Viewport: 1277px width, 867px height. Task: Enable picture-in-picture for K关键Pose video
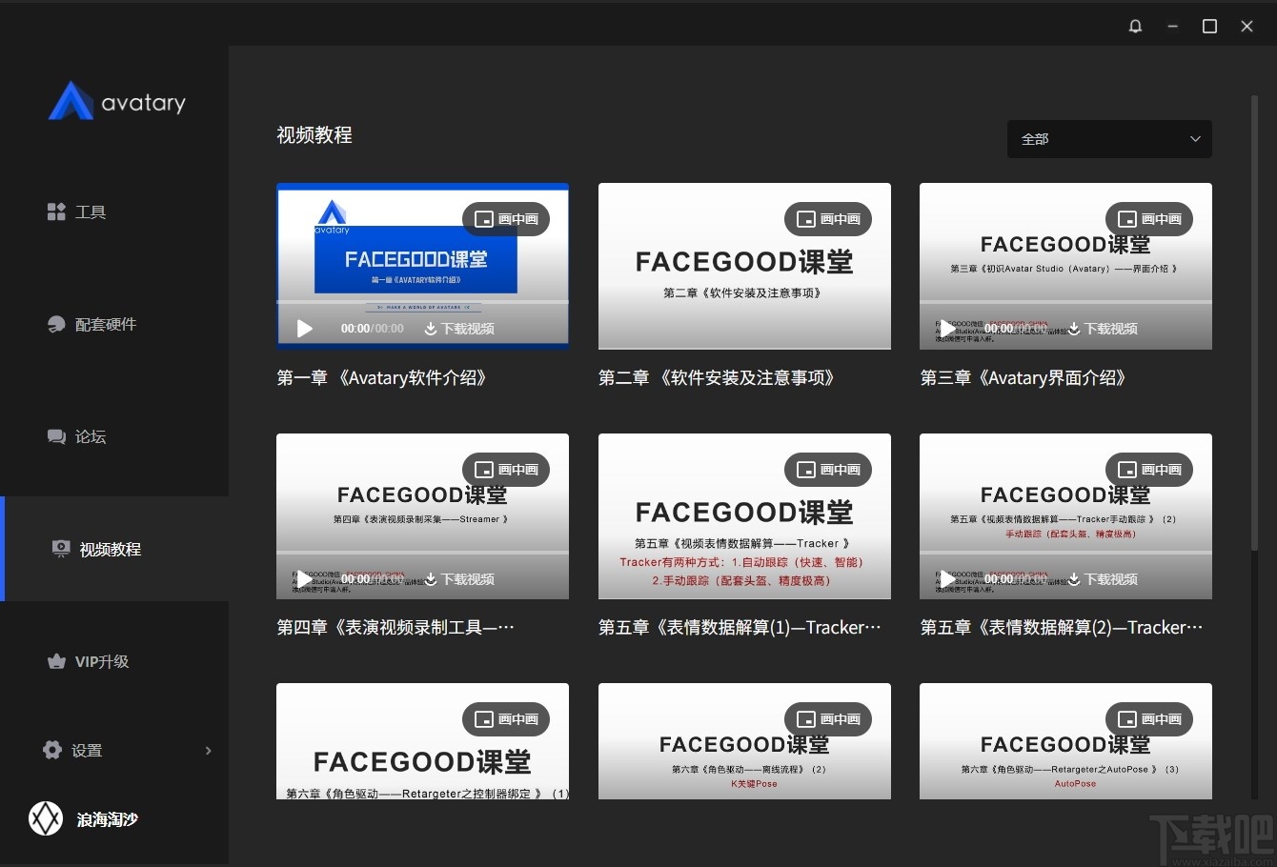828,719
